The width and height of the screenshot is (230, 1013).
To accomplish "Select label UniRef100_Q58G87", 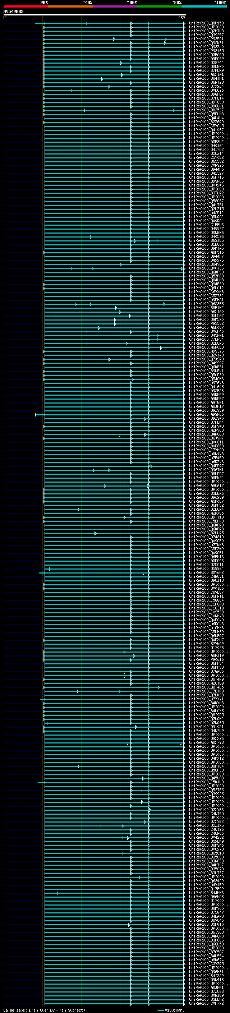I will coord(206,201).
